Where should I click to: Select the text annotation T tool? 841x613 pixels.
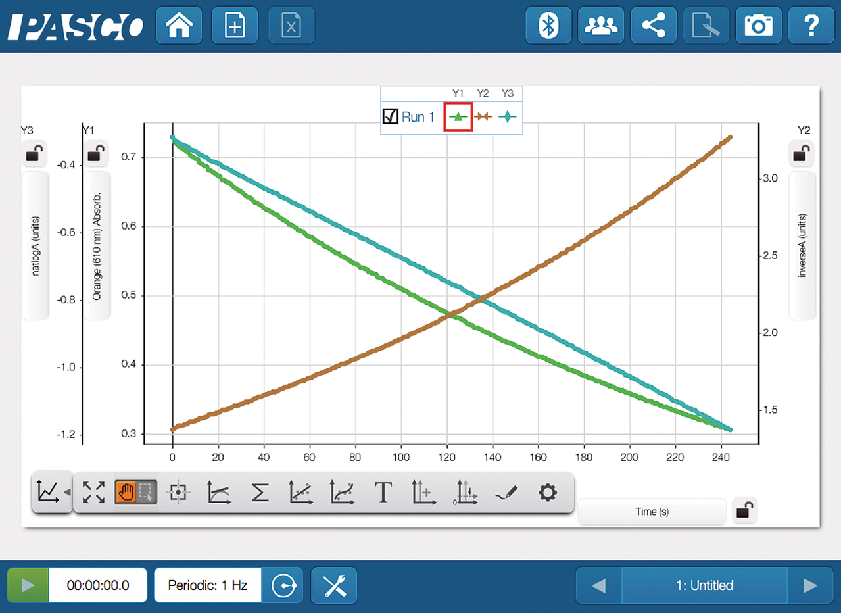[x=383, y=492]
